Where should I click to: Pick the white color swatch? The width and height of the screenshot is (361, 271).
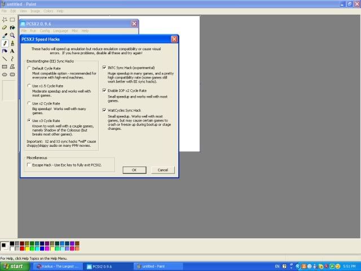tap(12, 248)
